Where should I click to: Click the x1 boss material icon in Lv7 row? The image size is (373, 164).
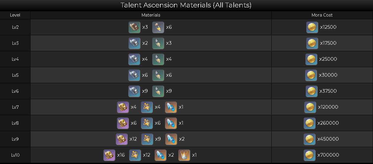[171, 107]
